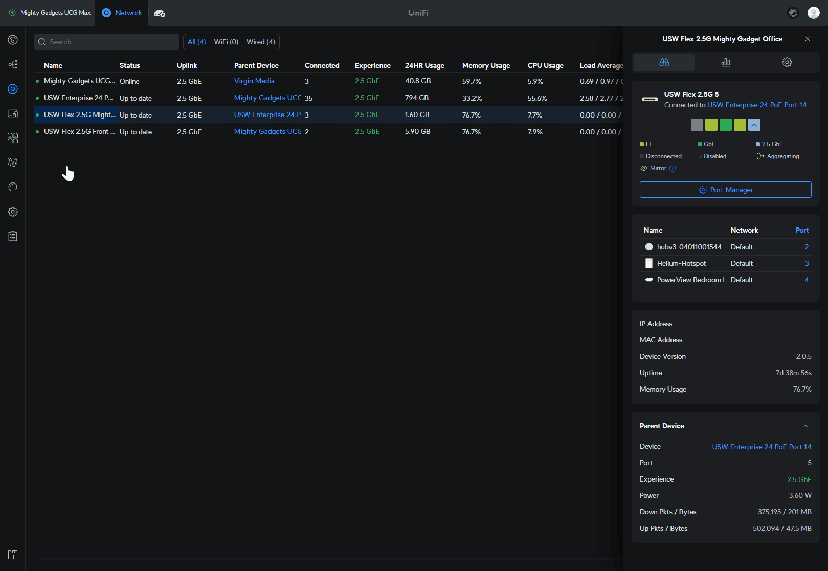Viewport: 828px width, 571px height.
Task: Click the info icon beside Mirror
Action: point(673,169)
